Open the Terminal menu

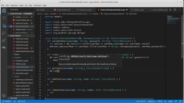coord(37,5)
